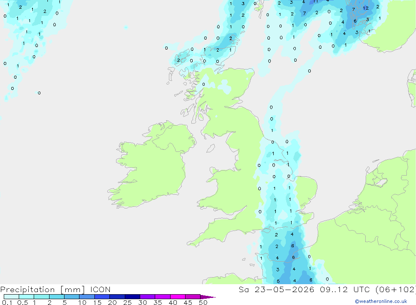This screenshot has height=305, width=416.
Task: Select the 35–40 mm purple legend swatch
Action: (x=163, y=297)
